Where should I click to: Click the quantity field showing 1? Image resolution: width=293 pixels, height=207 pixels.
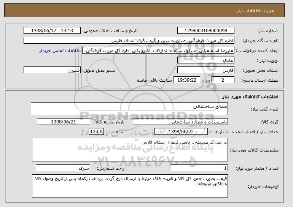click(x=199, y=168)
